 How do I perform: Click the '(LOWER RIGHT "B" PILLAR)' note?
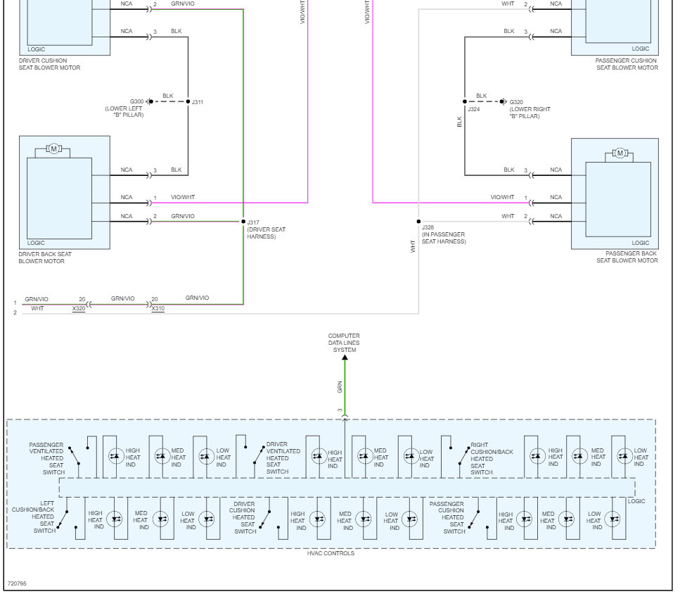pos(530,113)
